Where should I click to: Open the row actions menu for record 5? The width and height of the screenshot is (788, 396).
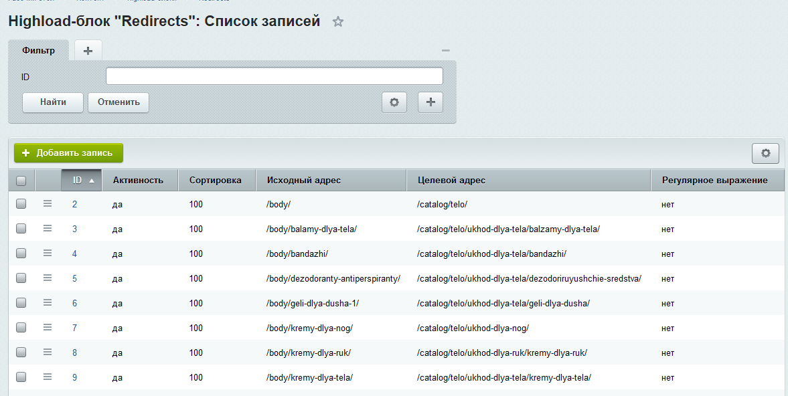(x=48, y=278)
